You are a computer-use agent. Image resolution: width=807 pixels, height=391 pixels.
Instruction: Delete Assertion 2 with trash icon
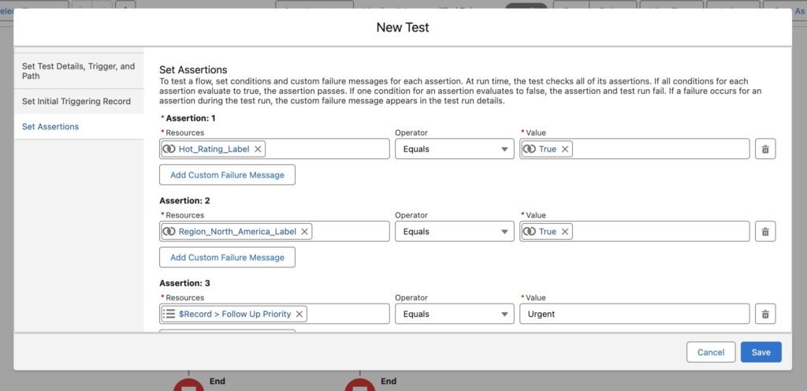(764, 231)
